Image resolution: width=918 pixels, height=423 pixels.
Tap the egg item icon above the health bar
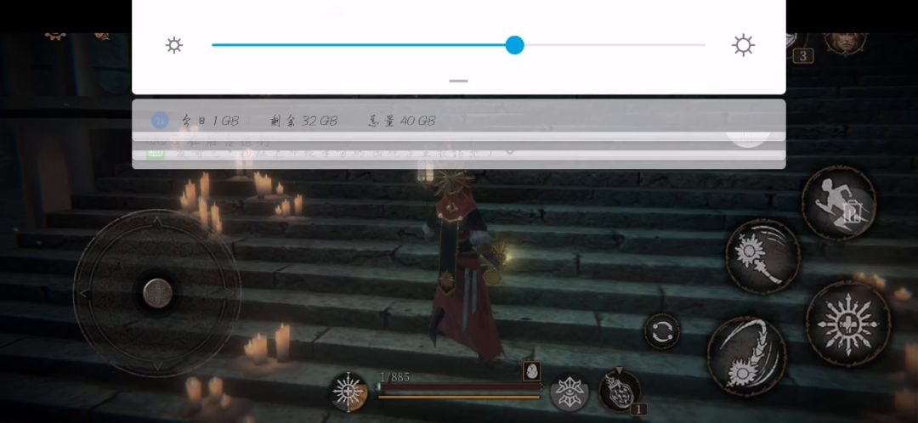pyautogui.click(x=531, y=371)
